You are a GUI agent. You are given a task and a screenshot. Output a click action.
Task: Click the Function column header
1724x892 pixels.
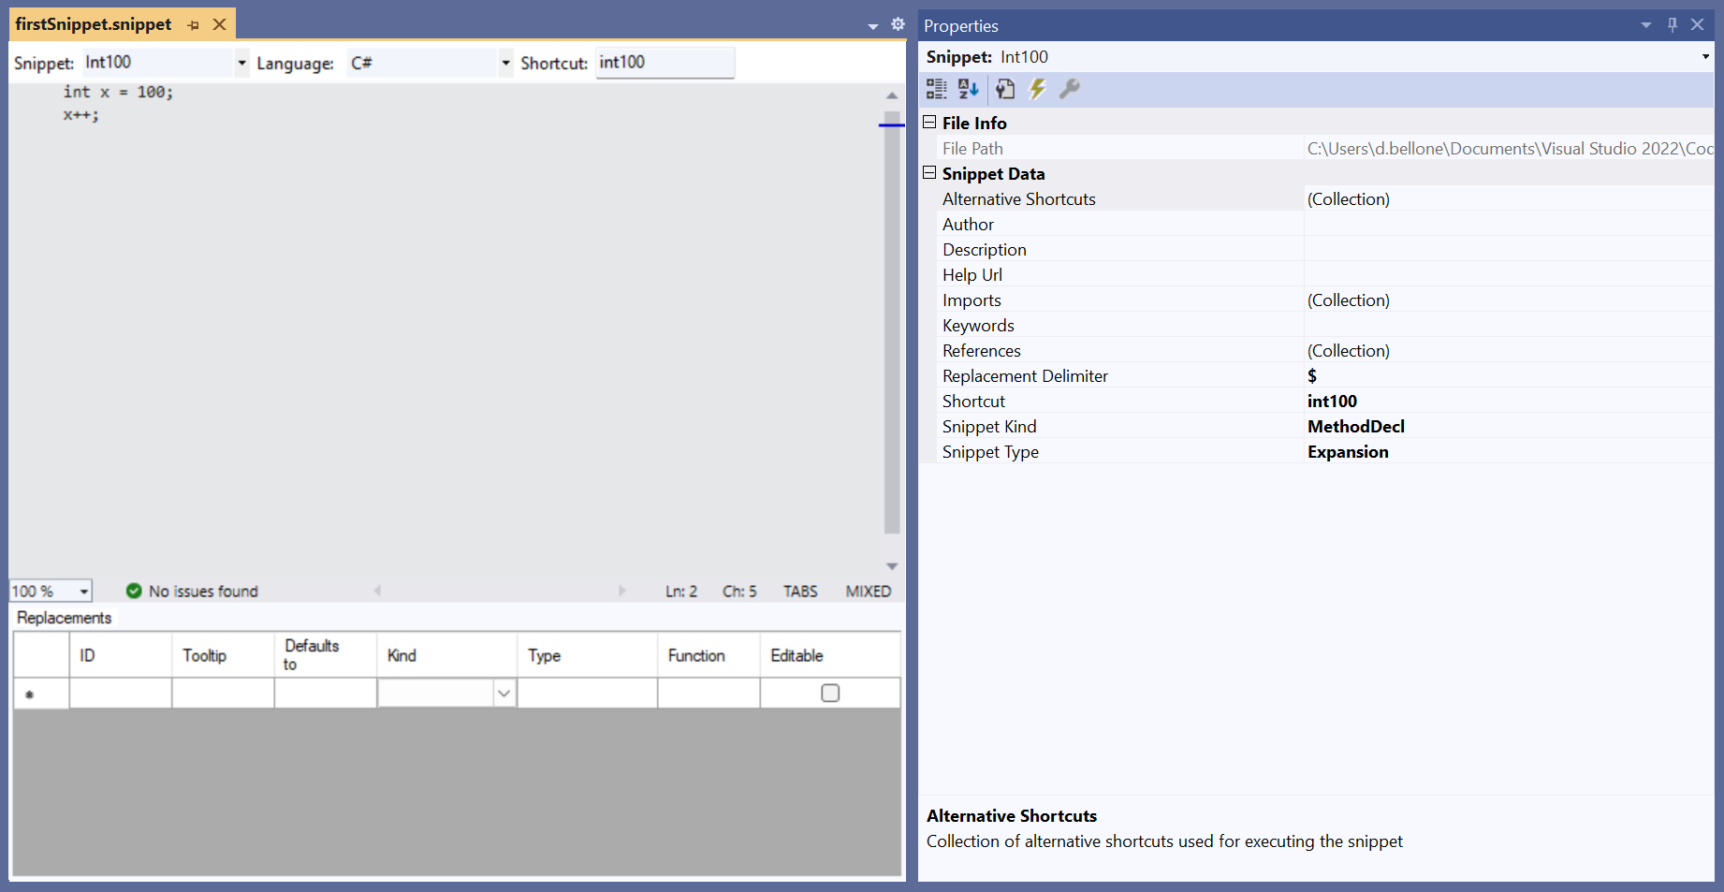(x=709, y=655)
